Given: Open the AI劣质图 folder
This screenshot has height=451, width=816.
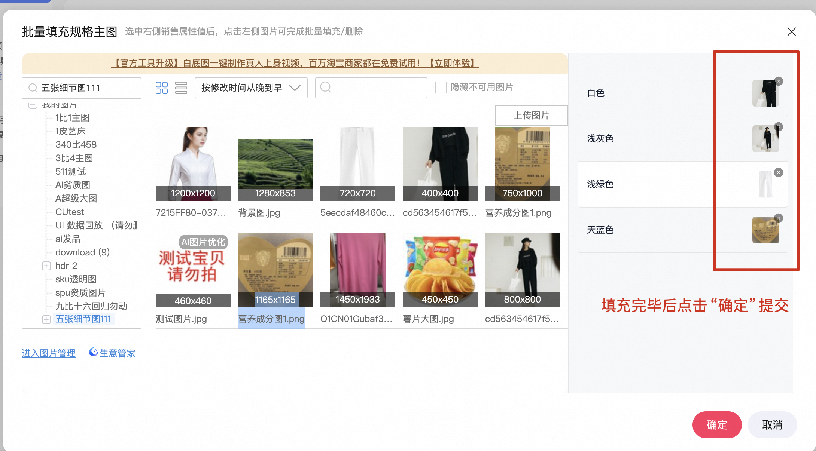Looking at the screenshot, I should click(73, 185).
